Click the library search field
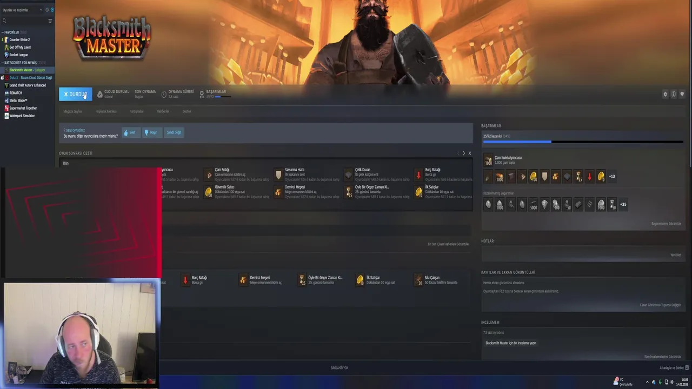692x389 pixels. (x=24, y=21)
